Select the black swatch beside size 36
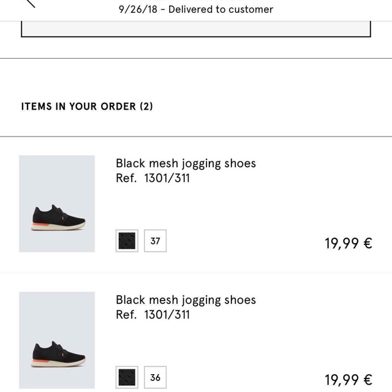 pos(127,377)
